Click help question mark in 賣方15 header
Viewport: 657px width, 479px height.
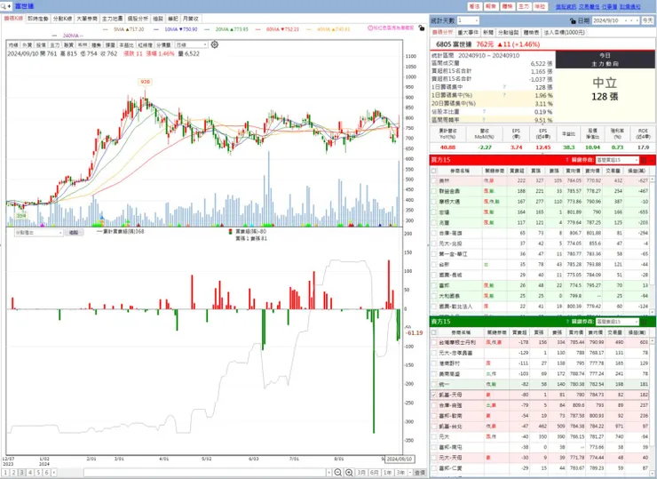pos(567,322)
